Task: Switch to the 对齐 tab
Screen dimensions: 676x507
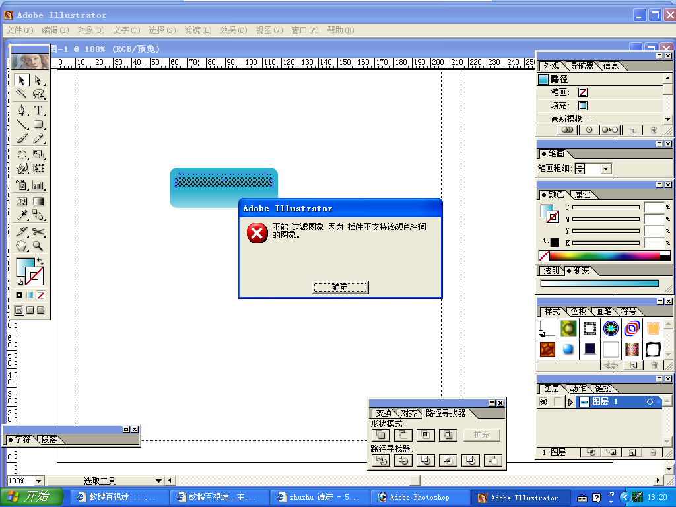Action: tap(408, 413)
